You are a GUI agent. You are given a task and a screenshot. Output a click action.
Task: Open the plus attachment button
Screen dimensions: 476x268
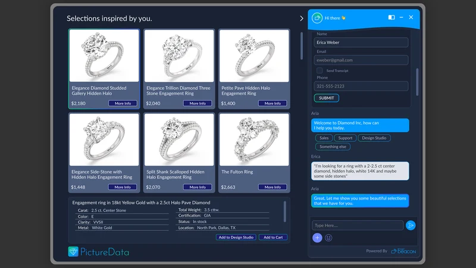(x=317, y=238)
